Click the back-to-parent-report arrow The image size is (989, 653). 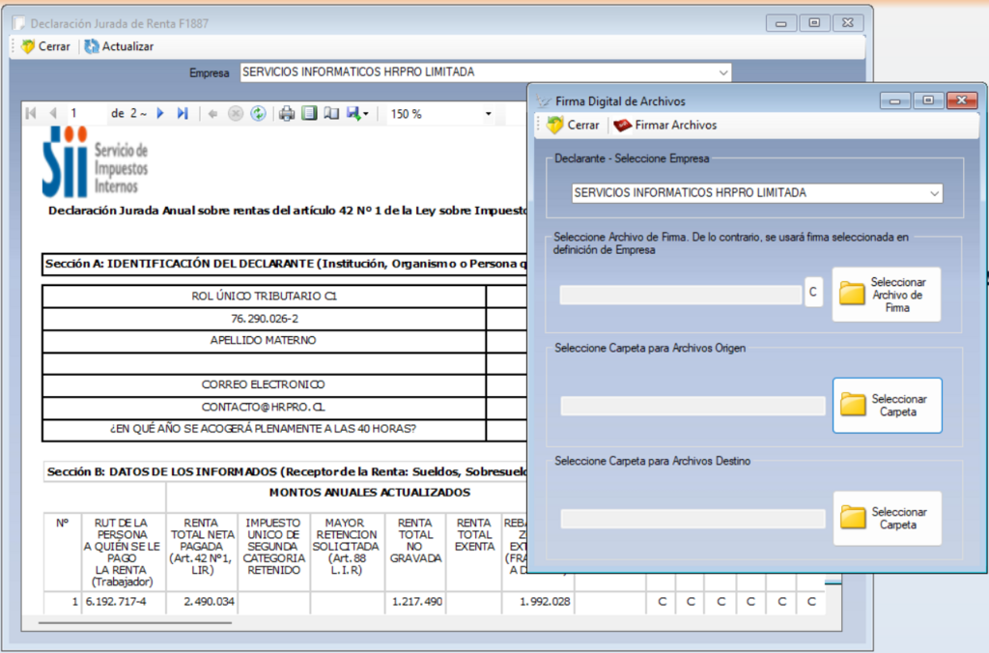[212, 114]
